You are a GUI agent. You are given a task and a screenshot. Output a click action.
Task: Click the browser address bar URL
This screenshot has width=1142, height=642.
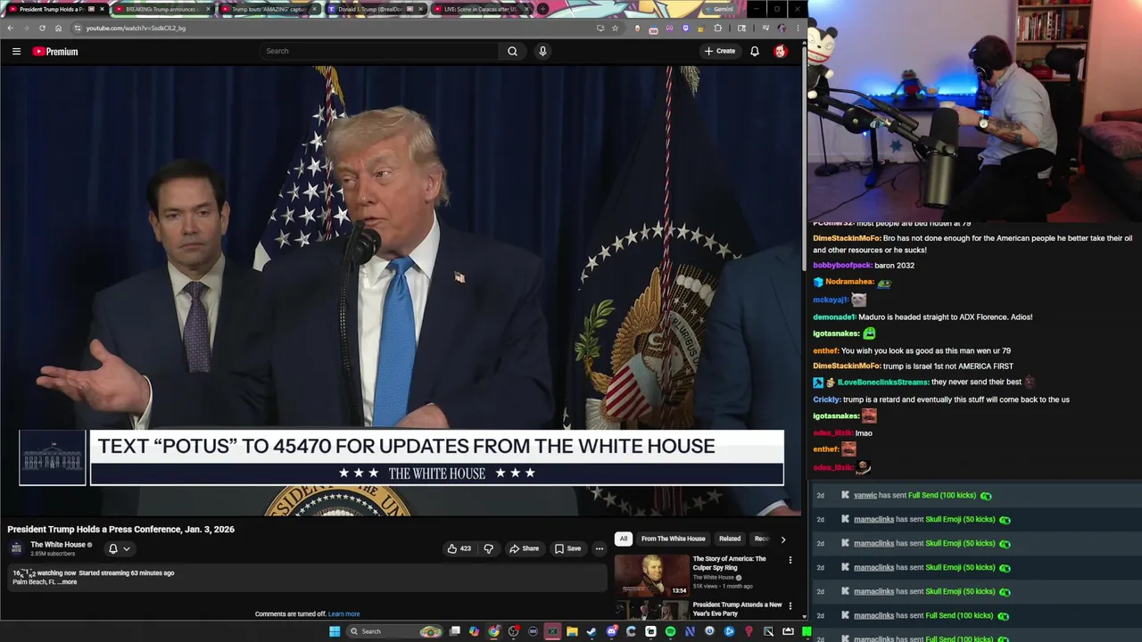[x=136, y=28]
